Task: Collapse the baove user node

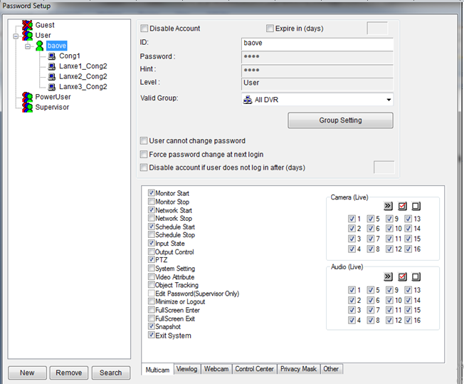Action: pyautogui.click(x=28, y=46)
